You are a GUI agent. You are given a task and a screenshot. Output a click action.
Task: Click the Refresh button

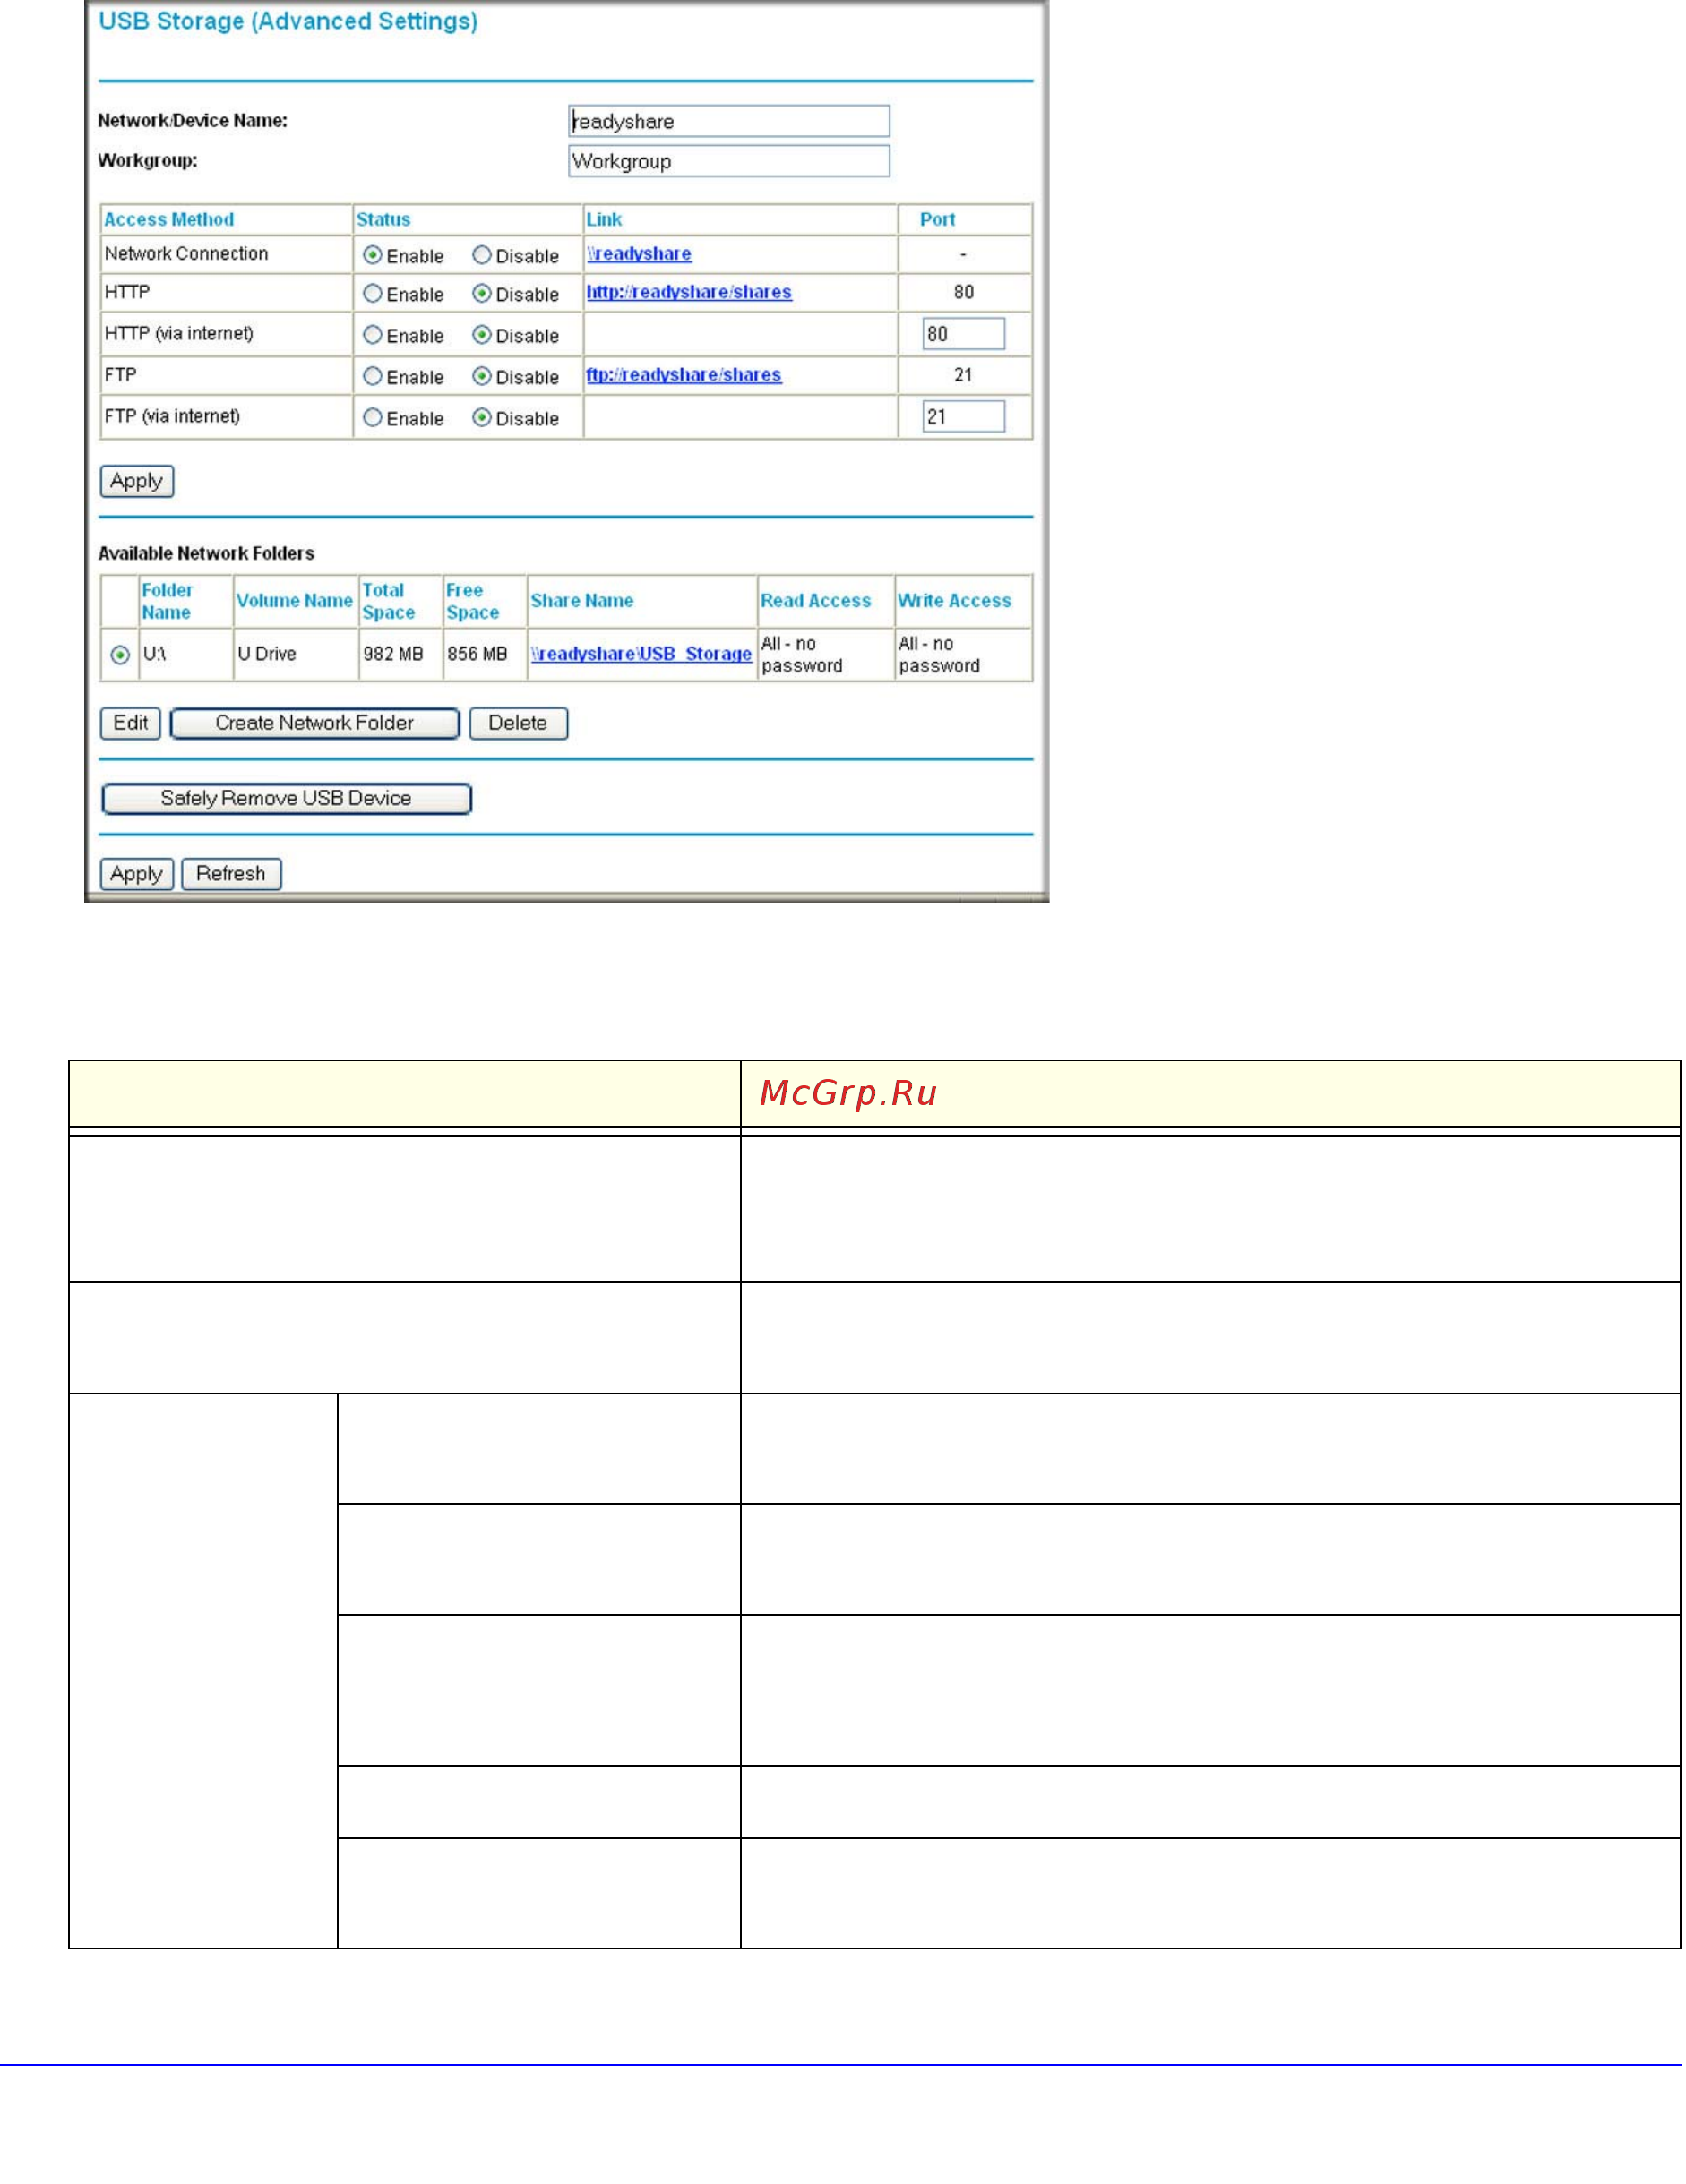(231, 873)
